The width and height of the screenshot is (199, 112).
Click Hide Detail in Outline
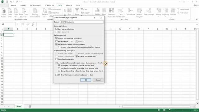183,13
